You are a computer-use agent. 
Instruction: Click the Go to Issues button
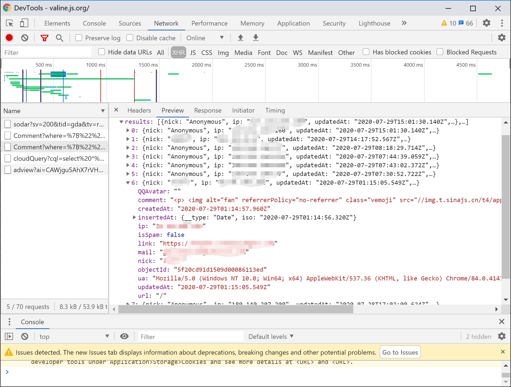coord(400,352)
